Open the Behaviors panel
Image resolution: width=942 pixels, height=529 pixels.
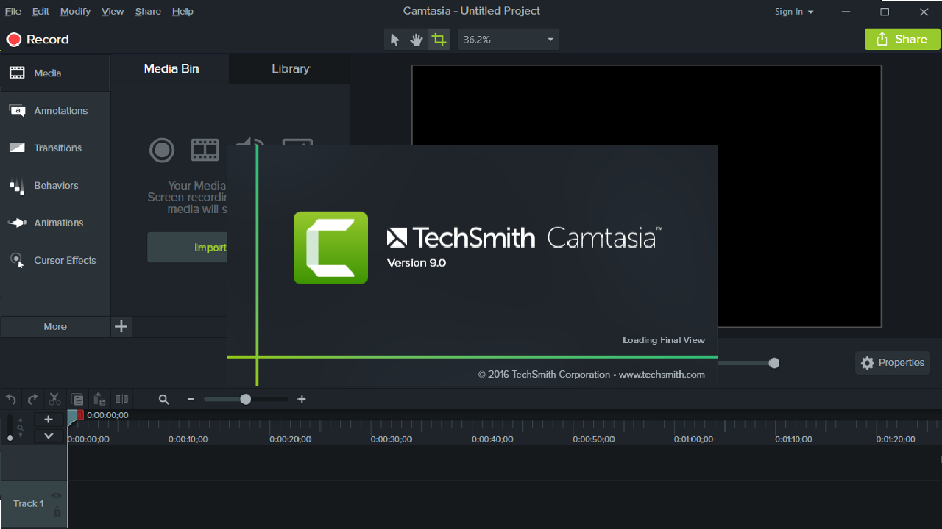(x=55, y=185)
